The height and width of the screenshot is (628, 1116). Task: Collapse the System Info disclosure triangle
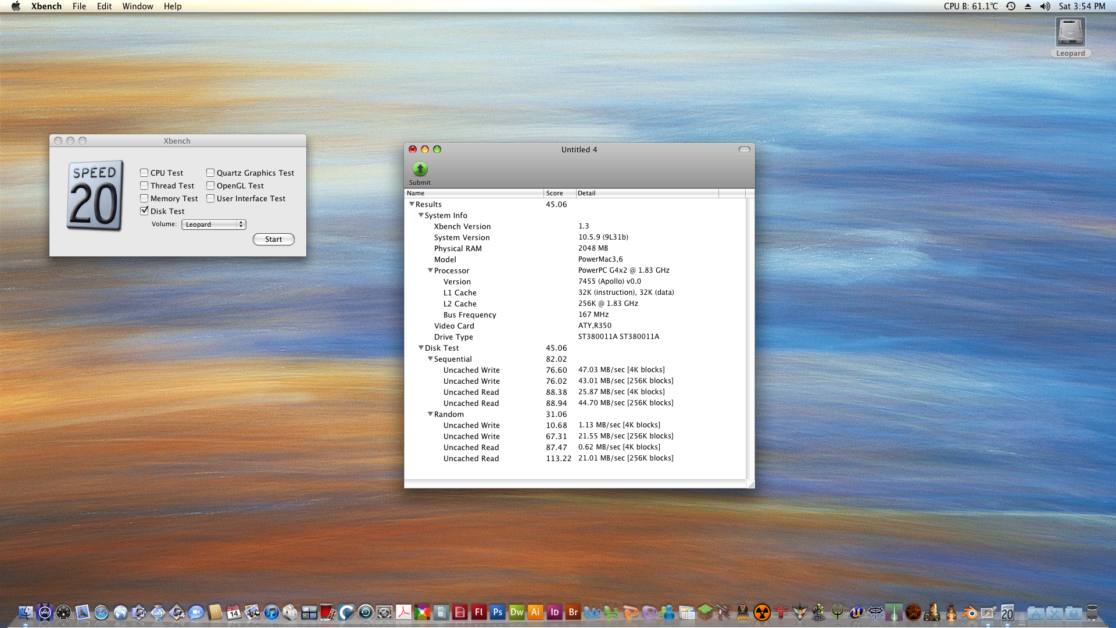(421, 215)
